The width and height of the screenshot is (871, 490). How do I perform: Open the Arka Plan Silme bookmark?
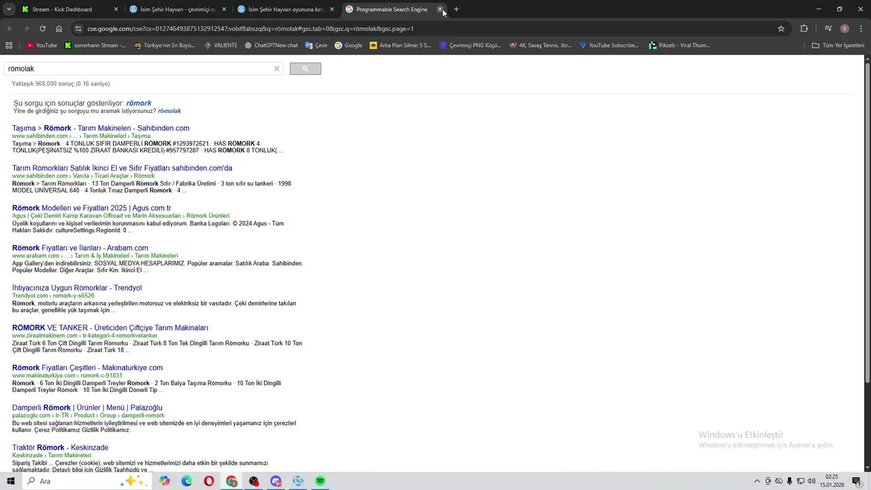tap(400, 46)
